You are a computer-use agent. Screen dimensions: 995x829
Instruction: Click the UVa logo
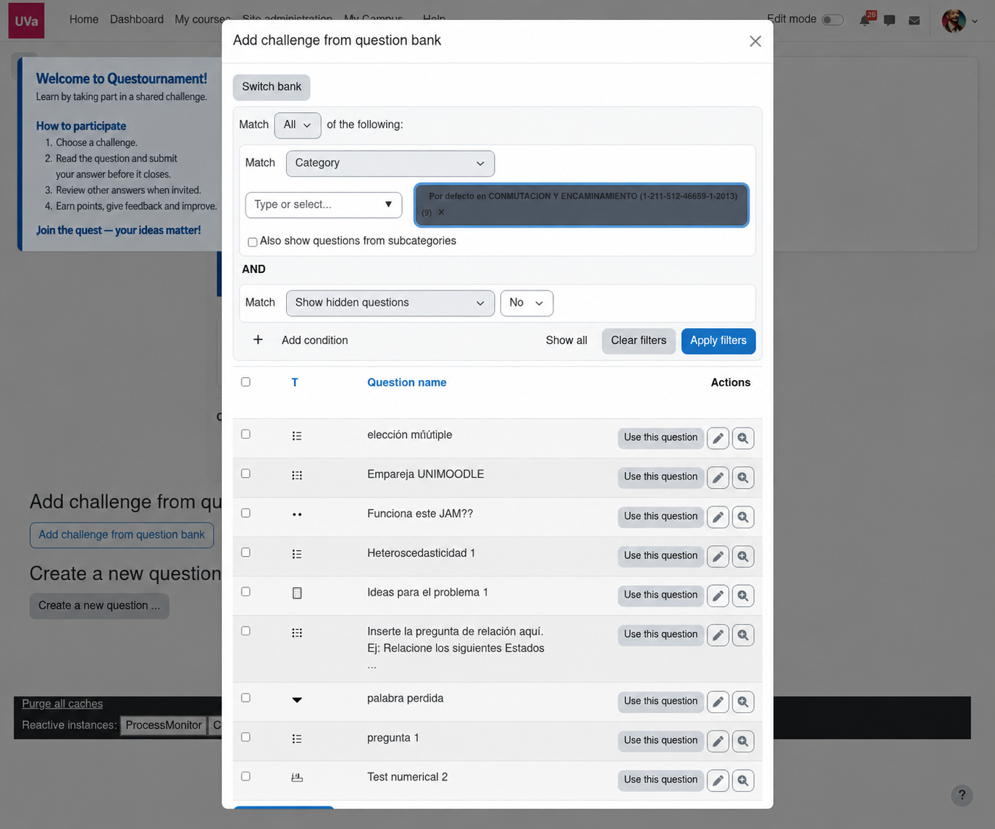click(x=26, y=20)
